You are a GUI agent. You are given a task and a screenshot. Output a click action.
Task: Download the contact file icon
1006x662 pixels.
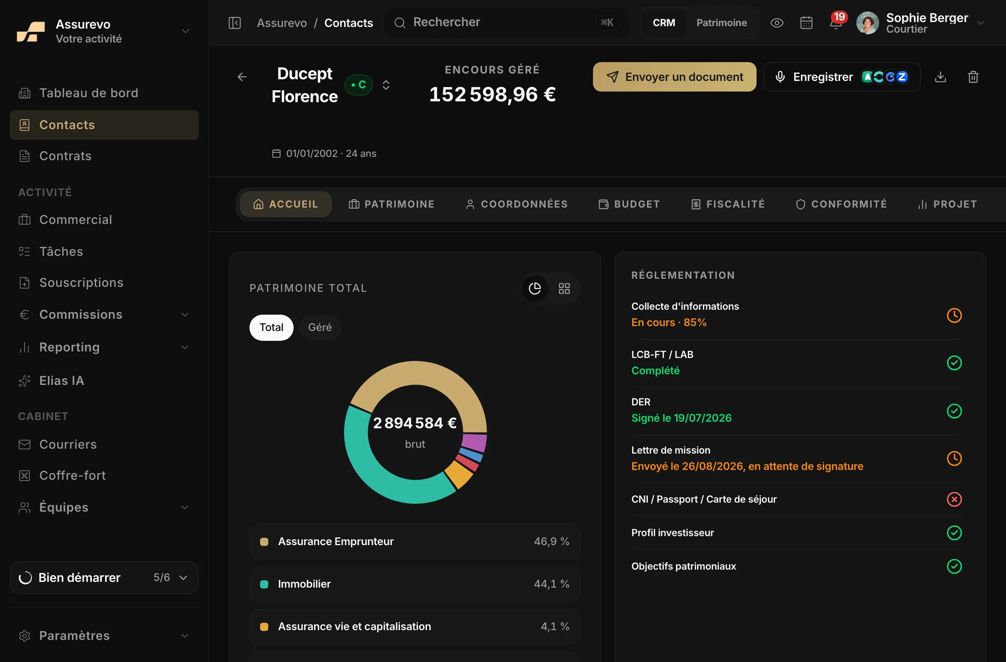pyautogui.click(x=941, y=77)
